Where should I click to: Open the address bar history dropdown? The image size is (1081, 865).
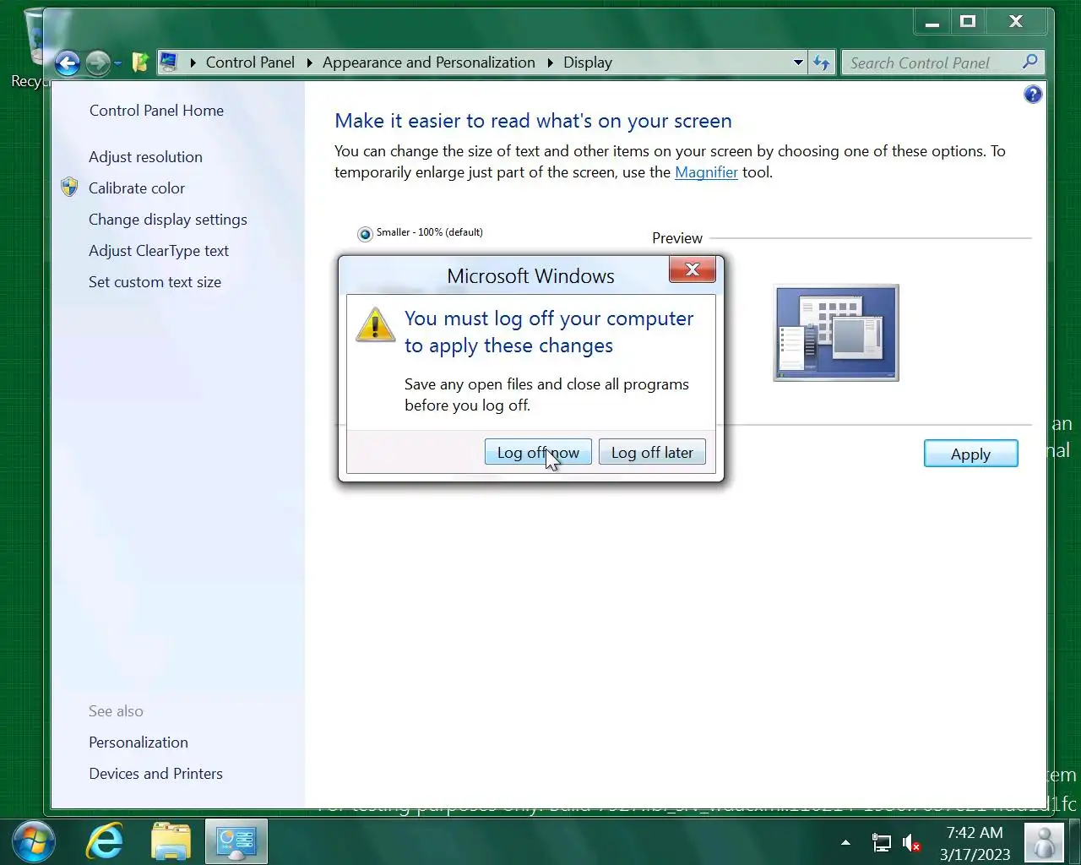point(798,63)
